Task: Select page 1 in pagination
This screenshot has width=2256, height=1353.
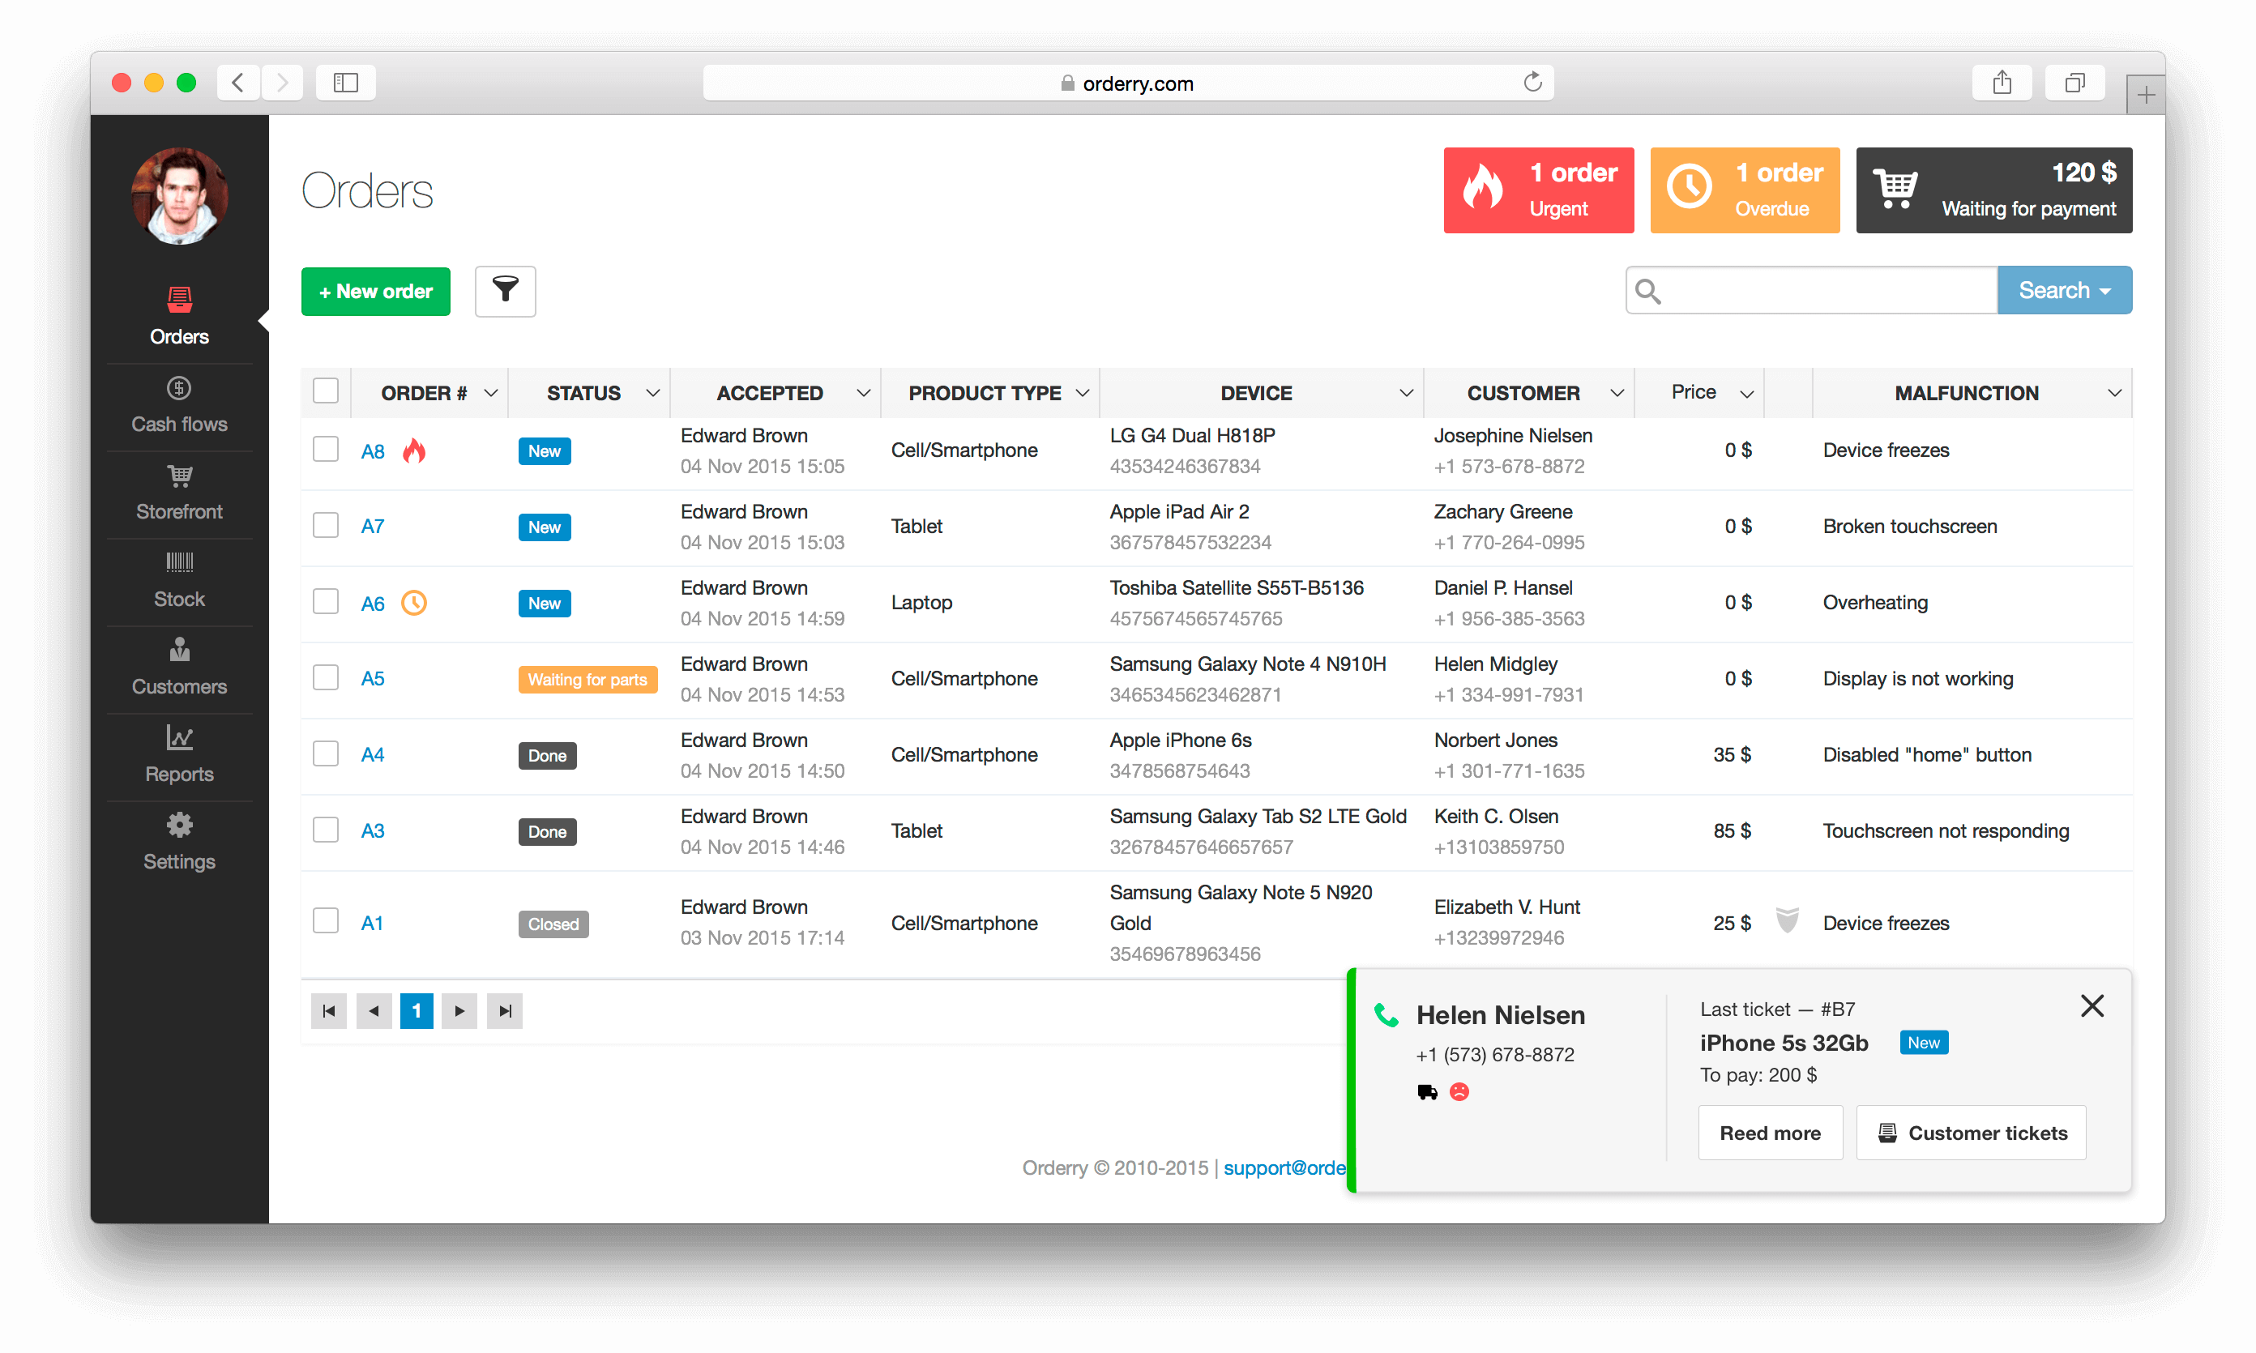Action: click(417, 1010)
